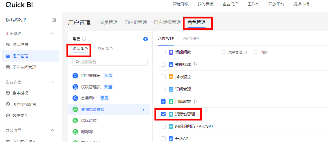Click info icon beside 自助取数
Image resolution: width=328 pixels, height=142 pixels.
[195, 102]
